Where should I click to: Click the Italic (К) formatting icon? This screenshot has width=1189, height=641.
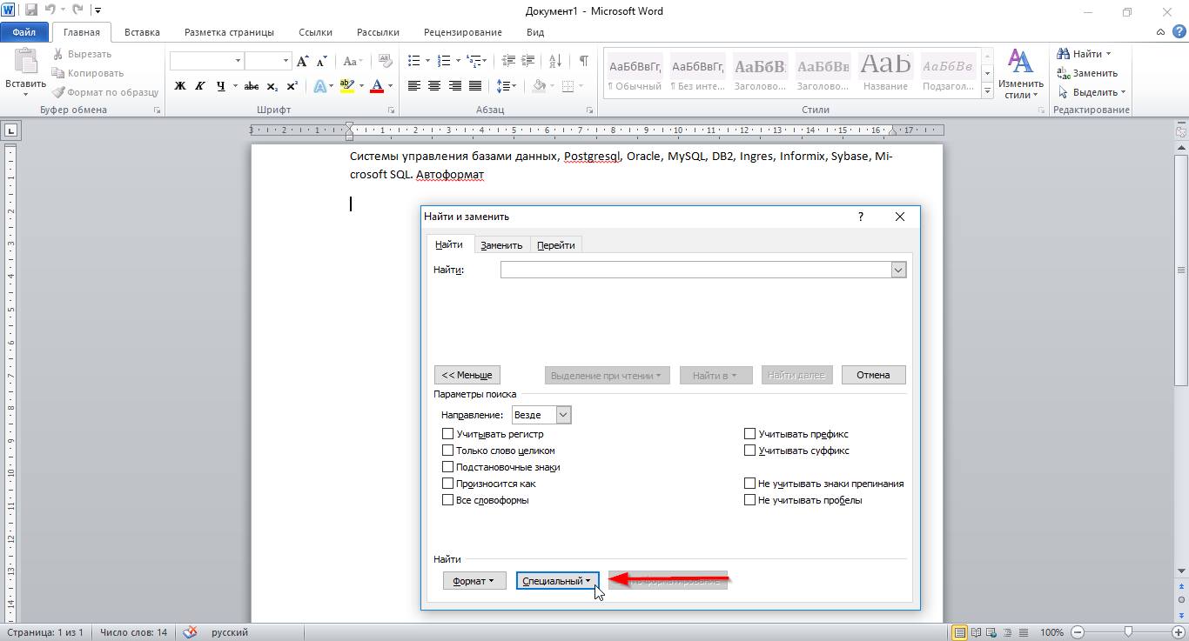click(200, 86)
